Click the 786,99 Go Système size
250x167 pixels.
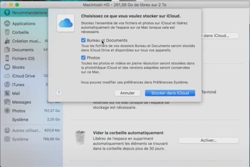51,139
